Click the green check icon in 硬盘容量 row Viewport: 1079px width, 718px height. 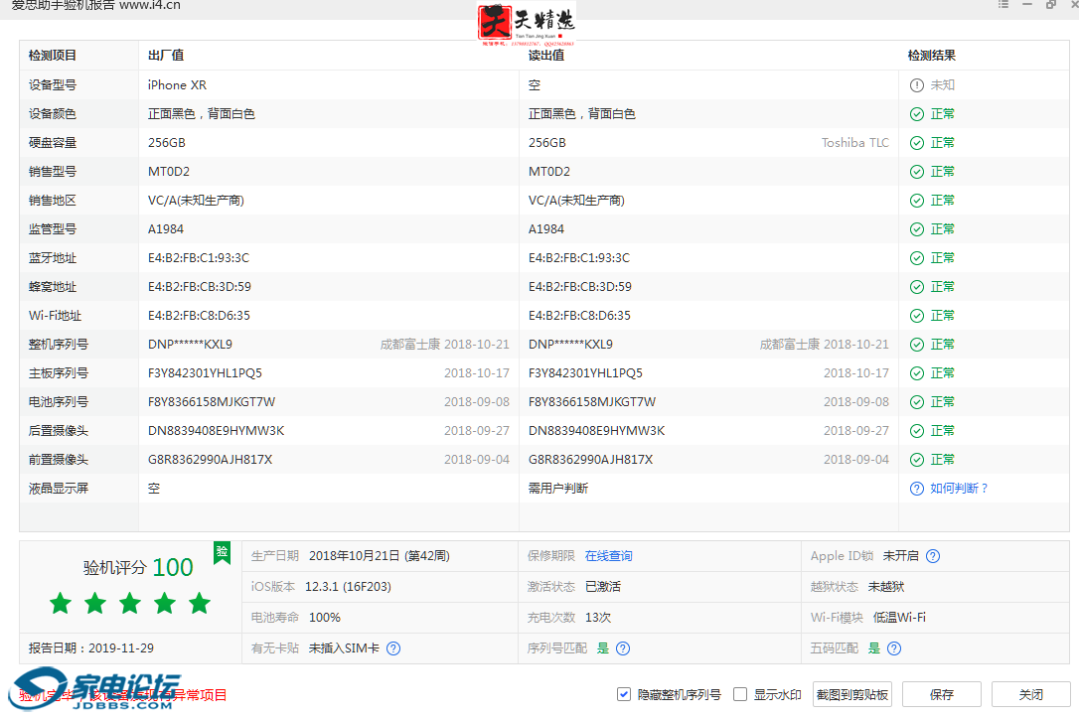pyautogui.click(x=917, y=143)
